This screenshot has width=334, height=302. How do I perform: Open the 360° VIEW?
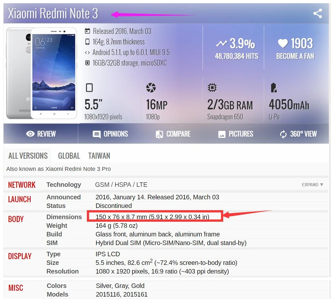(298, 134)
